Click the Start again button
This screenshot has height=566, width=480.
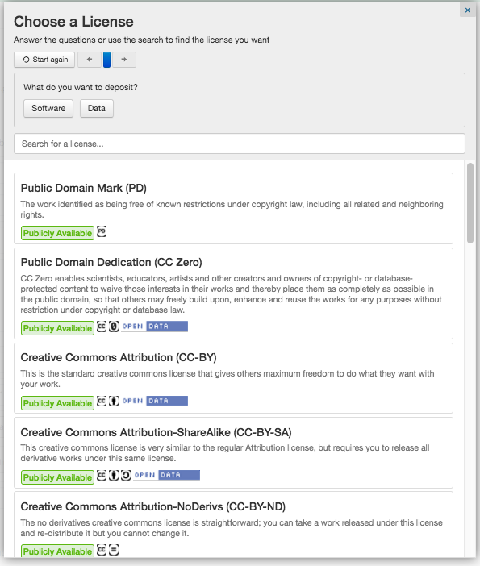click(44, 60)
